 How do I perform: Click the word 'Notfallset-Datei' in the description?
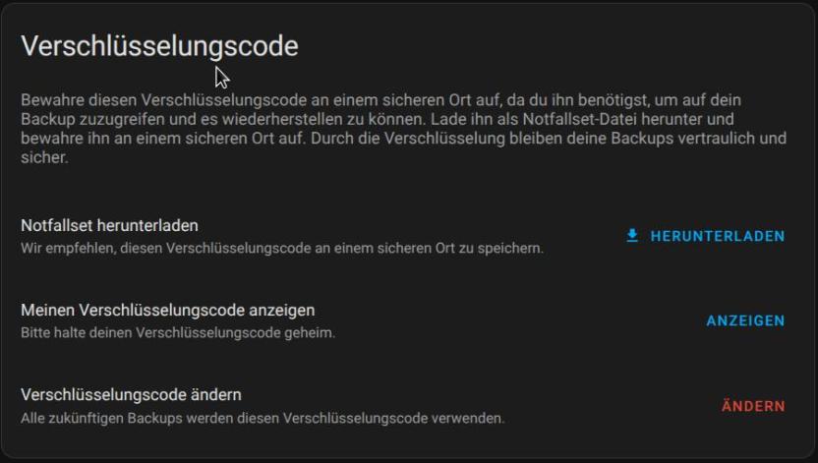(x=580, y=119)
